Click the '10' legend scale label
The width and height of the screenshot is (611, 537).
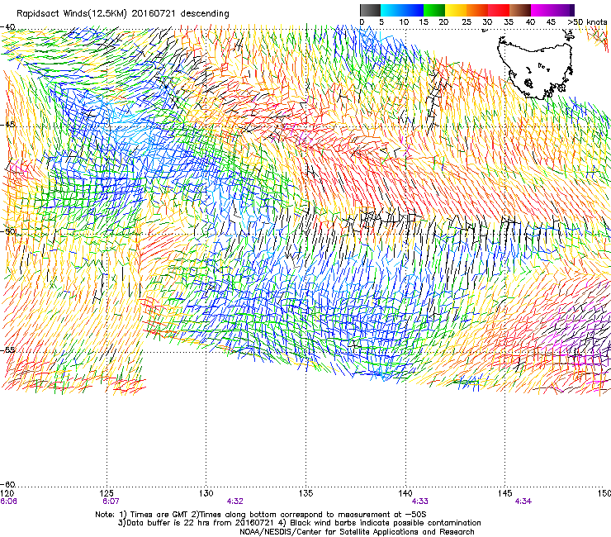[404, 22]
